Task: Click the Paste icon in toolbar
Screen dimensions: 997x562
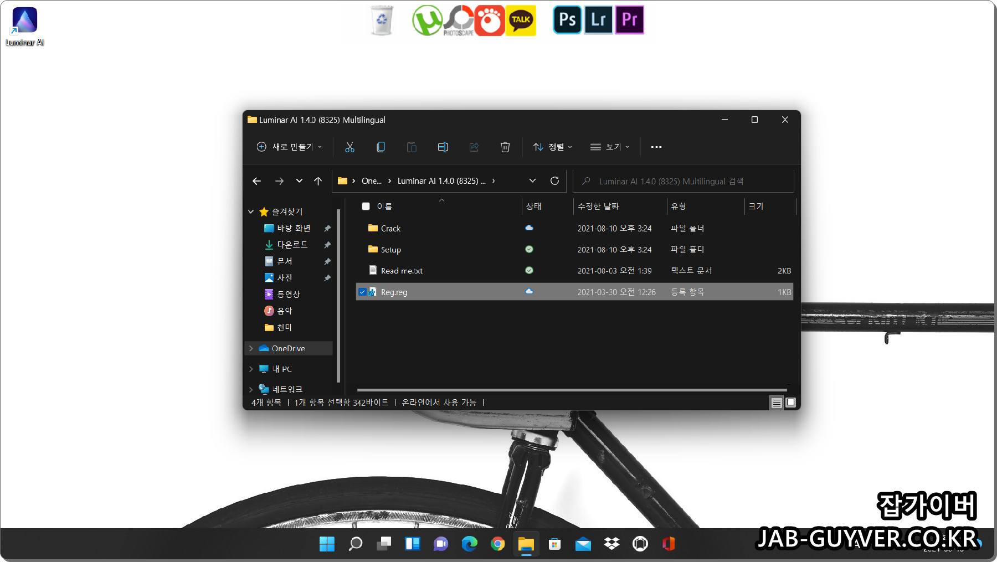Action: point(412,147)
